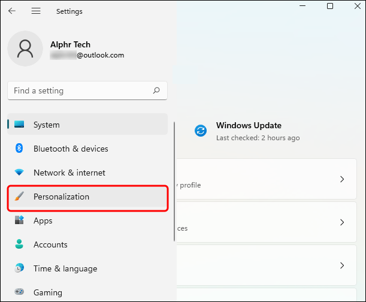This screenshot has height=302, width=366.
Task: Open the Apps settings section
Action: [x=43, y=221]
